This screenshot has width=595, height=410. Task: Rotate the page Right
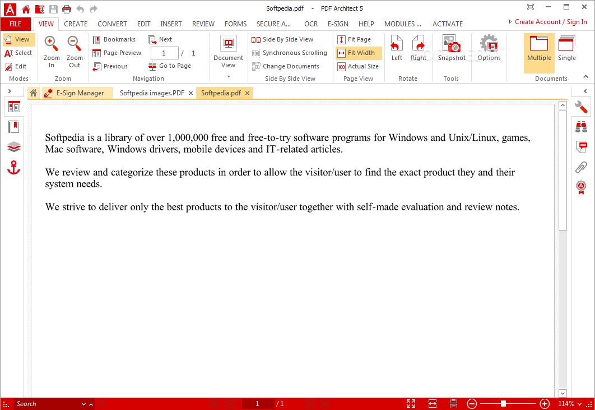(418, 48)
